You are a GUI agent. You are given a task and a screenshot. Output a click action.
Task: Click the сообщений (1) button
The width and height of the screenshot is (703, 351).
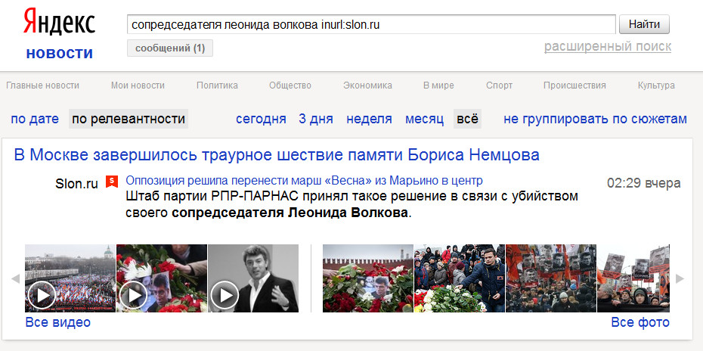(x=170, y=48)
